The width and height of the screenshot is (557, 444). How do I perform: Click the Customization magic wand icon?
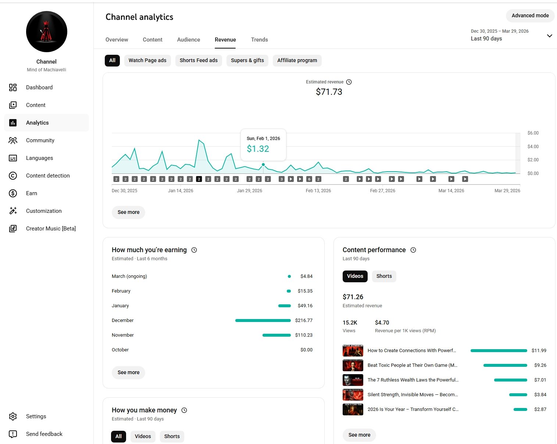tap(13, 211)
